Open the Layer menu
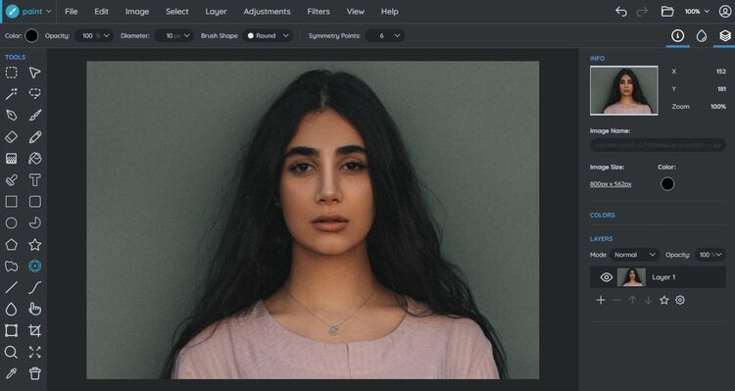 [217, 11]
